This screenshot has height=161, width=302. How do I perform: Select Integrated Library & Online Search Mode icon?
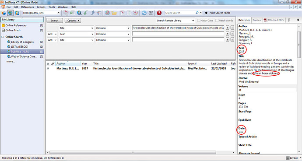pos(17,13)
